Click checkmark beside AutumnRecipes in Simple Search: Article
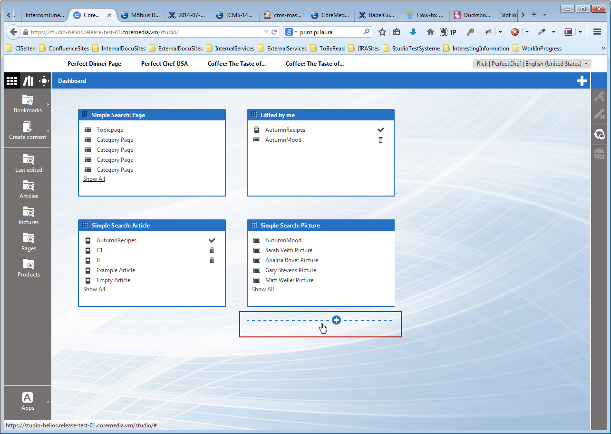The height and width of the screenshot is (434, 611). 212,240
